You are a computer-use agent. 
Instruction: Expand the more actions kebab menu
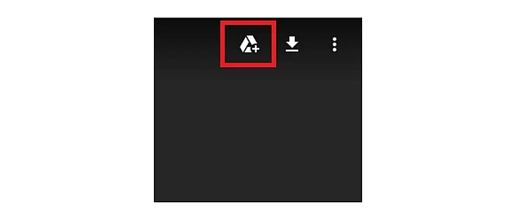[334, 44]
